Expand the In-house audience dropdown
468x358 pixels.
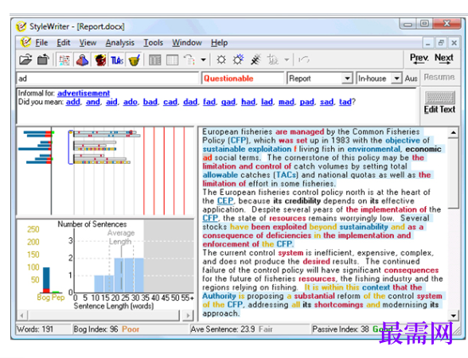[396, 79]
